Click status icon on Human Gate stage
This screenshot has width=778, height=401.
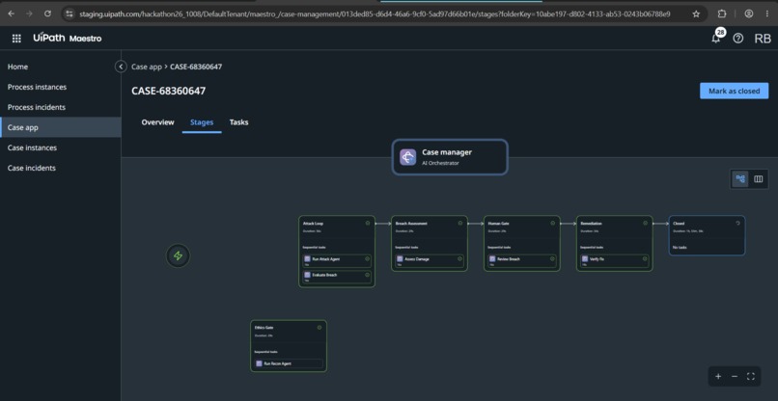click(x=553, y=223)
